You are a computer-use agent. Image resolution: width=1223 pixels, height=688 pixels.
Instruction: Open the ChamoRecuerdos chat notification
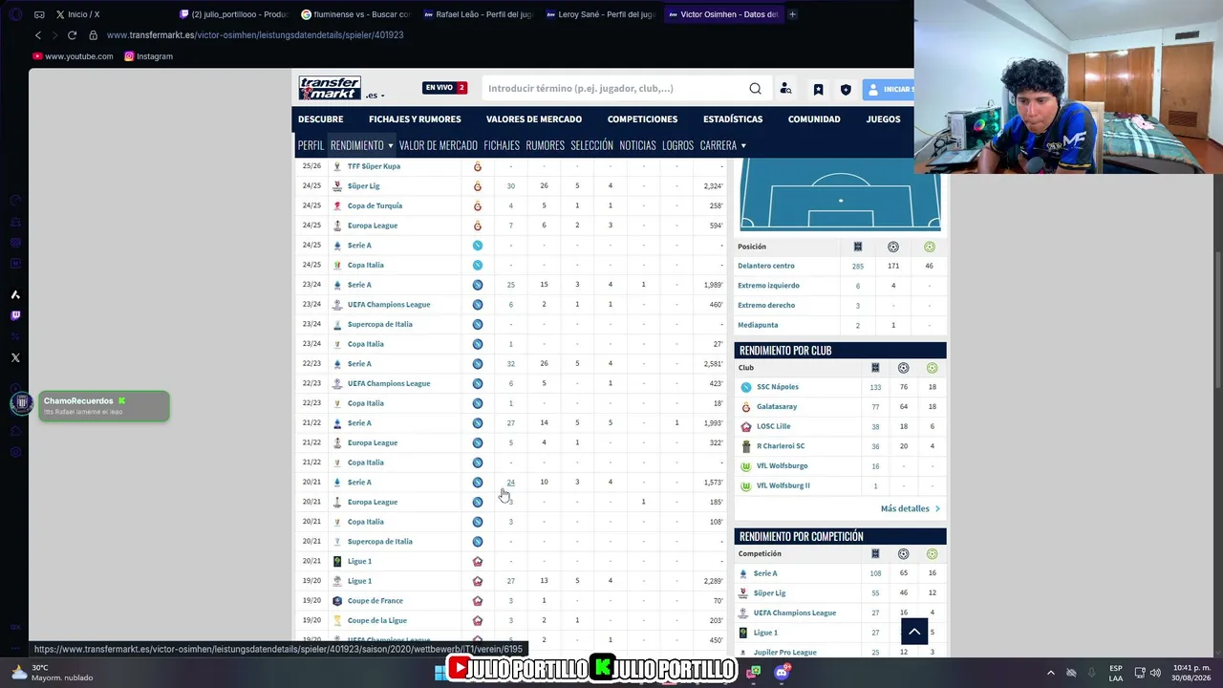[104, 406]
